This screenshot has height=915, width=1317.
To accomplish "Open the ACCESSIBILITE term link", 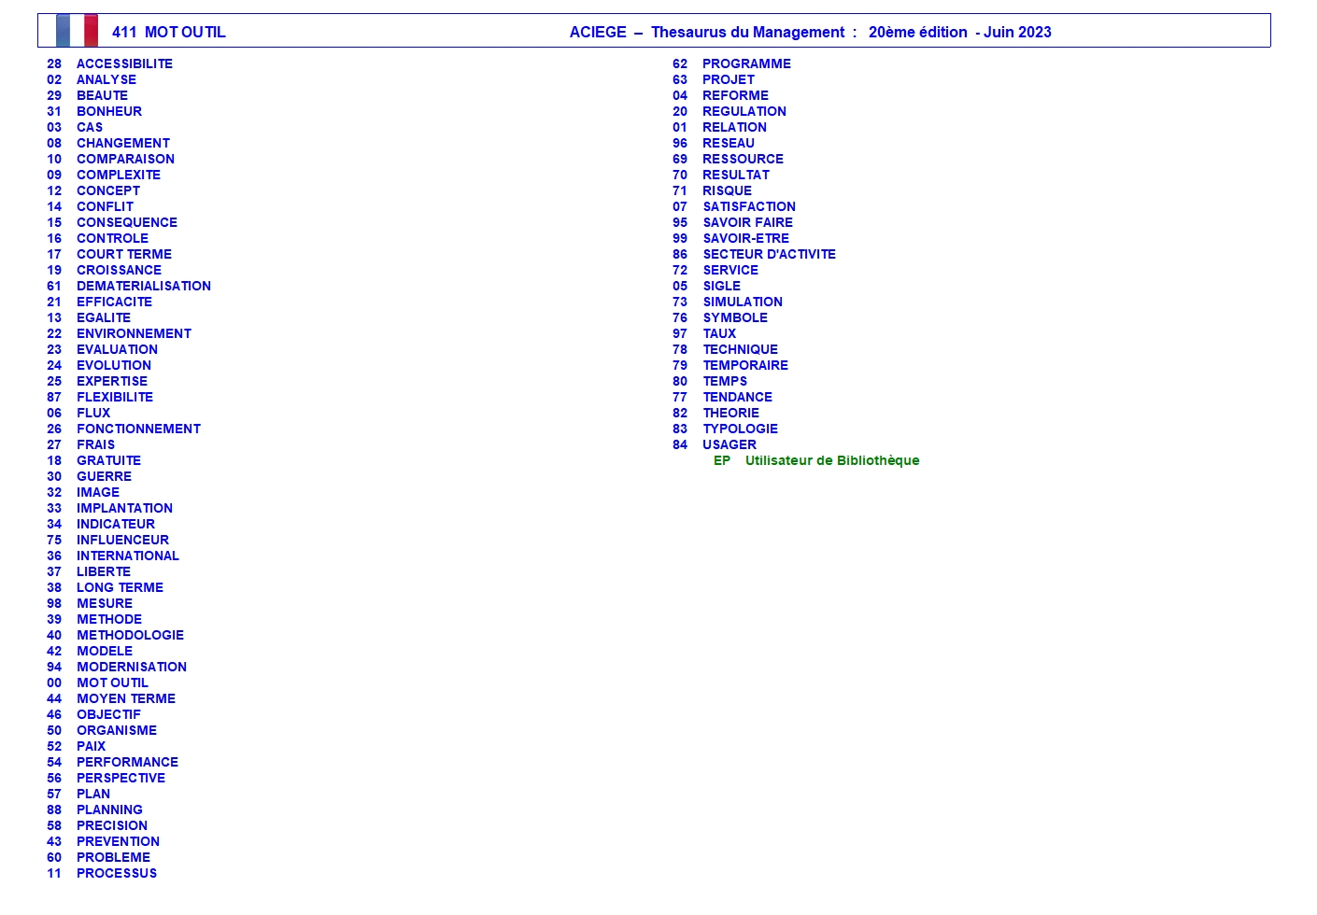I will 124,63.
